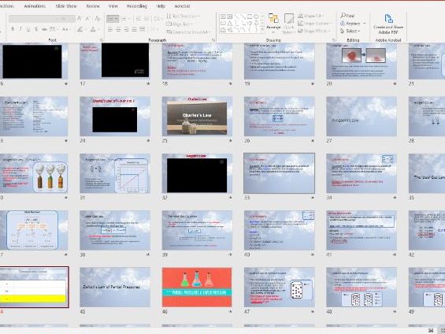Select the Dalton's Law slide 45 thumbnail
This screenshot has width=445, height=334.
click(115, 288)
